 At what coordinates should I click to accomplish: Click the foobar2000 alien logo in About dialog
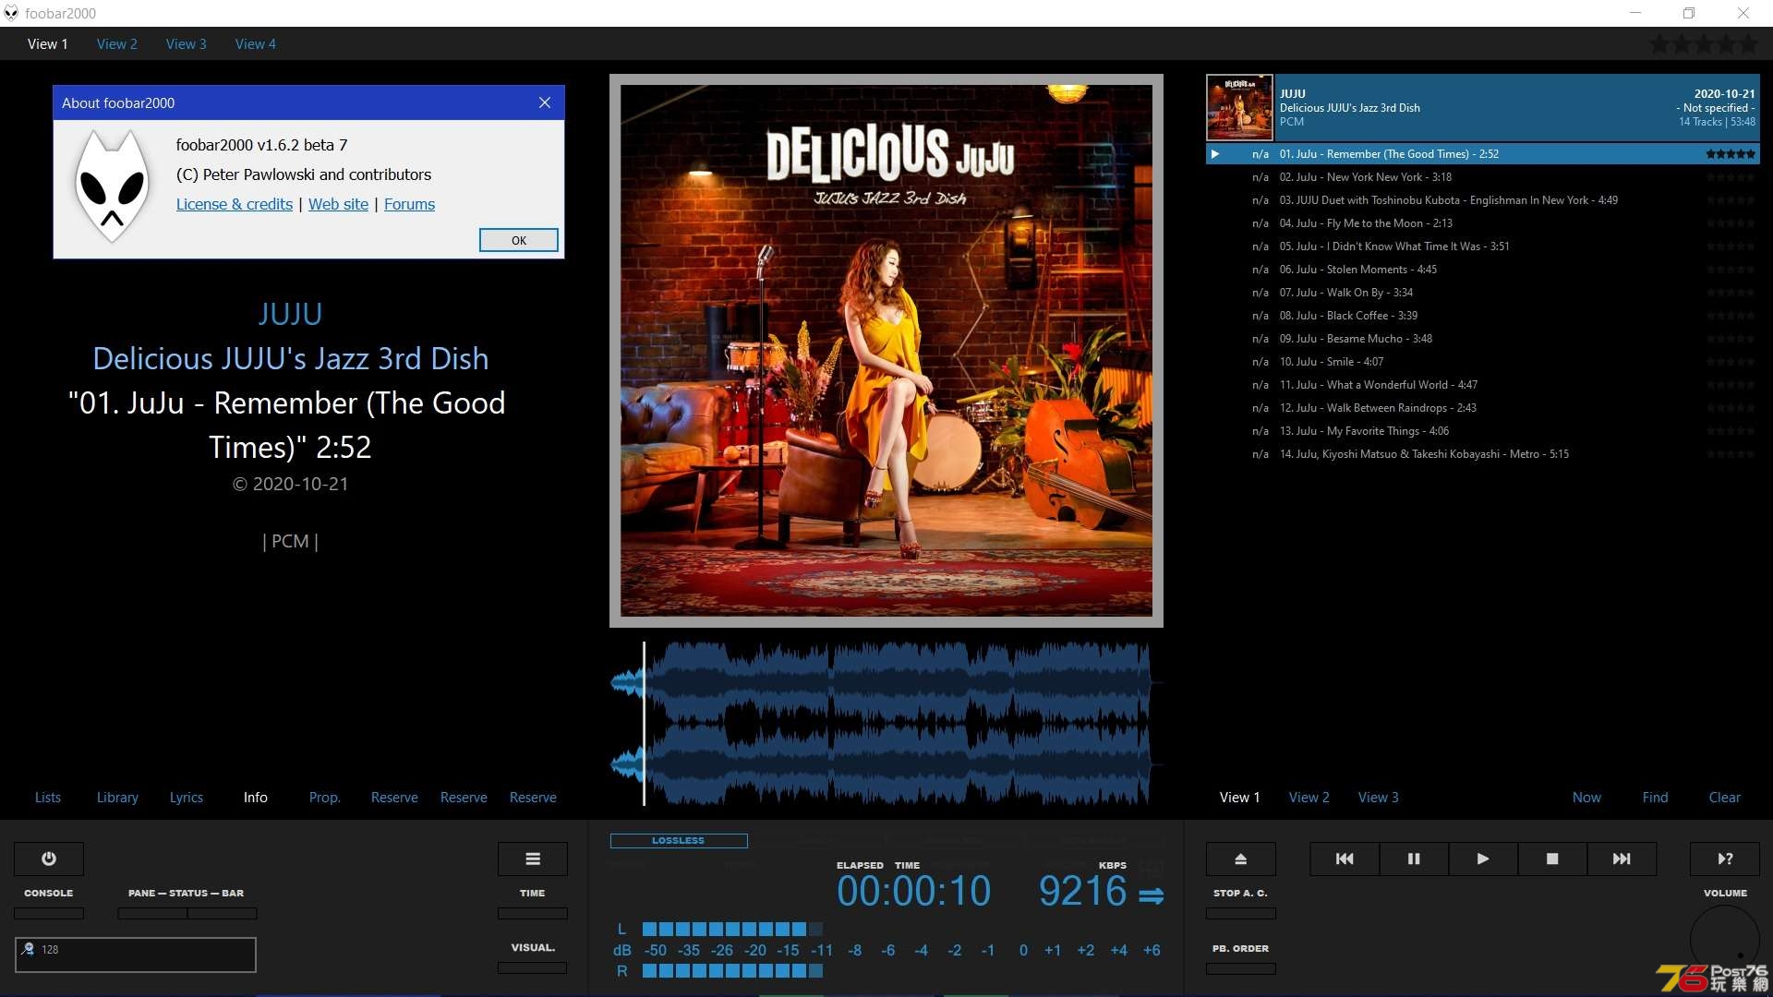[112, 186]
